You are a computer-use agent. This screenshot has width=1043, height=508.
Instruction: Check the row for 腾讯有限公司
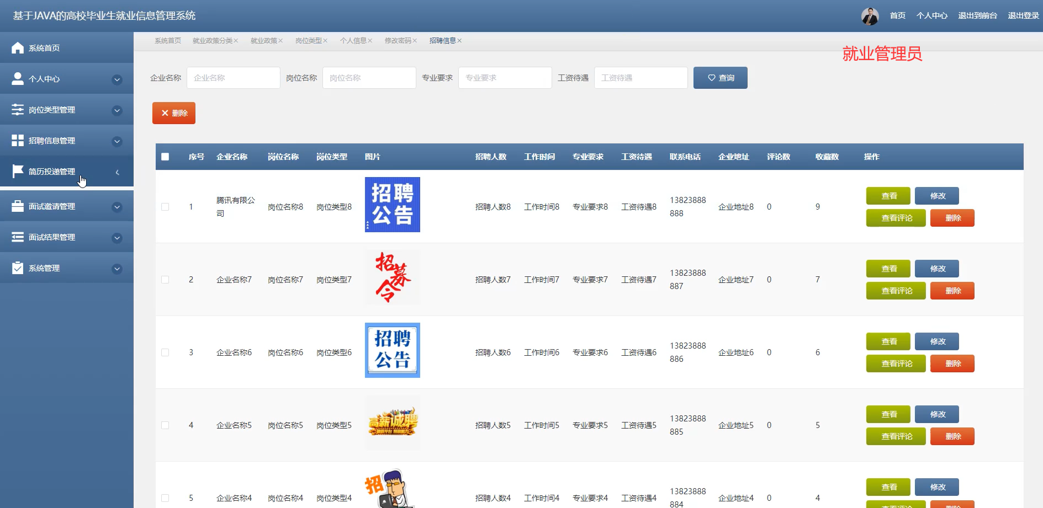(x=165, y=207)
